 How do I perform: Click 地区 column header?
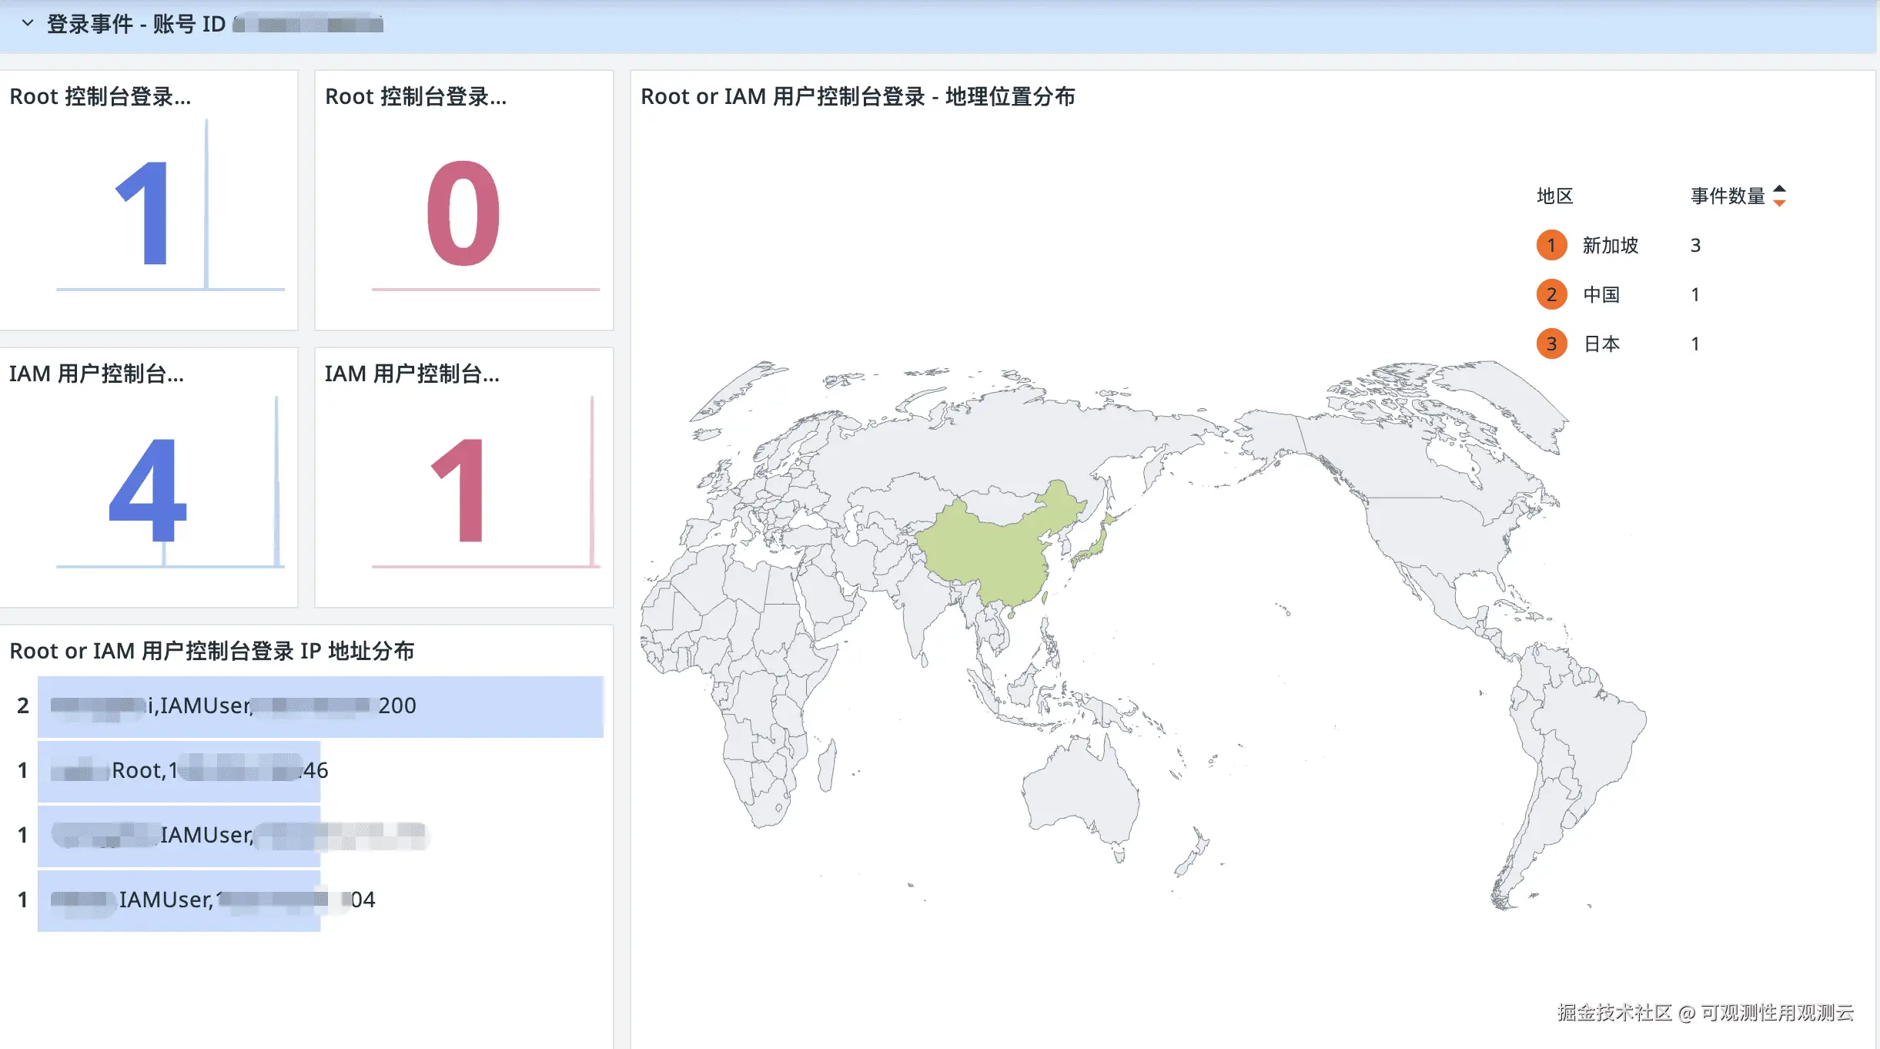point(1554,196)
